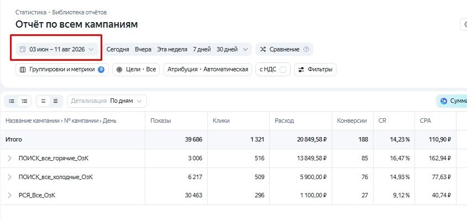
Task: Select the 30 дней period
Action: [x=227, y=49]
